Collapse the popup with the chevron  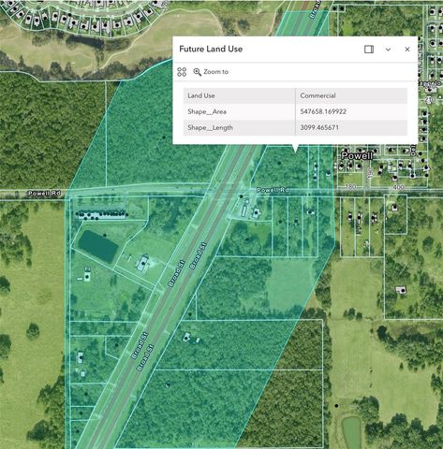(x=388, y=50)
